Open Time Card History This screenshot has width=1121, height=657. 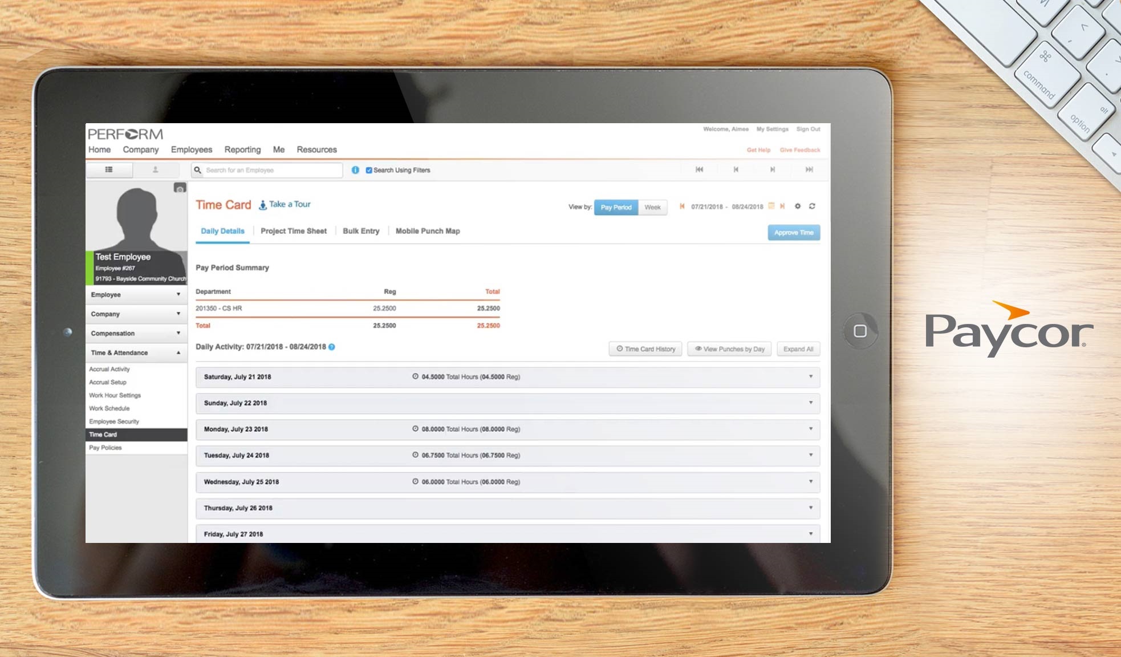pyautogui.click(x=645, y=349)
